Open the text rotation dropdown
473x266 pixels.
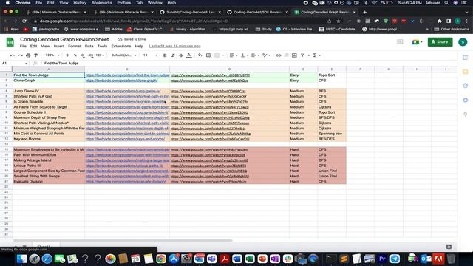coord(266,55)
